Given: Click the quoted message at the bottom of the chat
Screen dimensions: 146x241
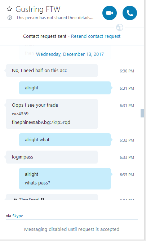Looking at the screenshot, I should (52, 197).
